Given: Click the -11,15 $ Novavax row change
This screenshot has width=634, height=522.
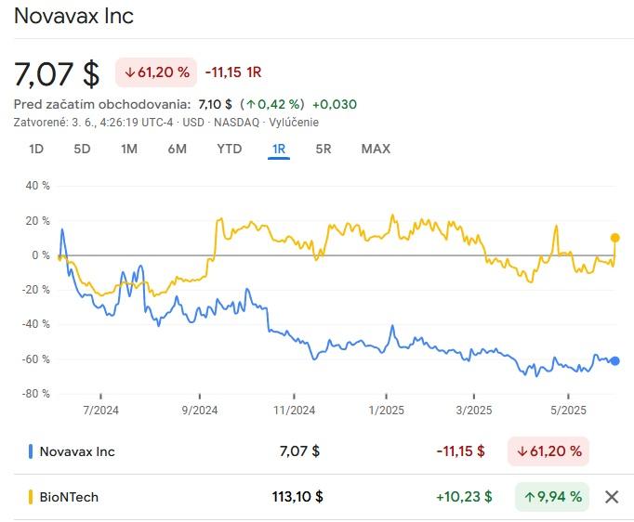Looking at the screenshot, I should (x=460, y=450).
